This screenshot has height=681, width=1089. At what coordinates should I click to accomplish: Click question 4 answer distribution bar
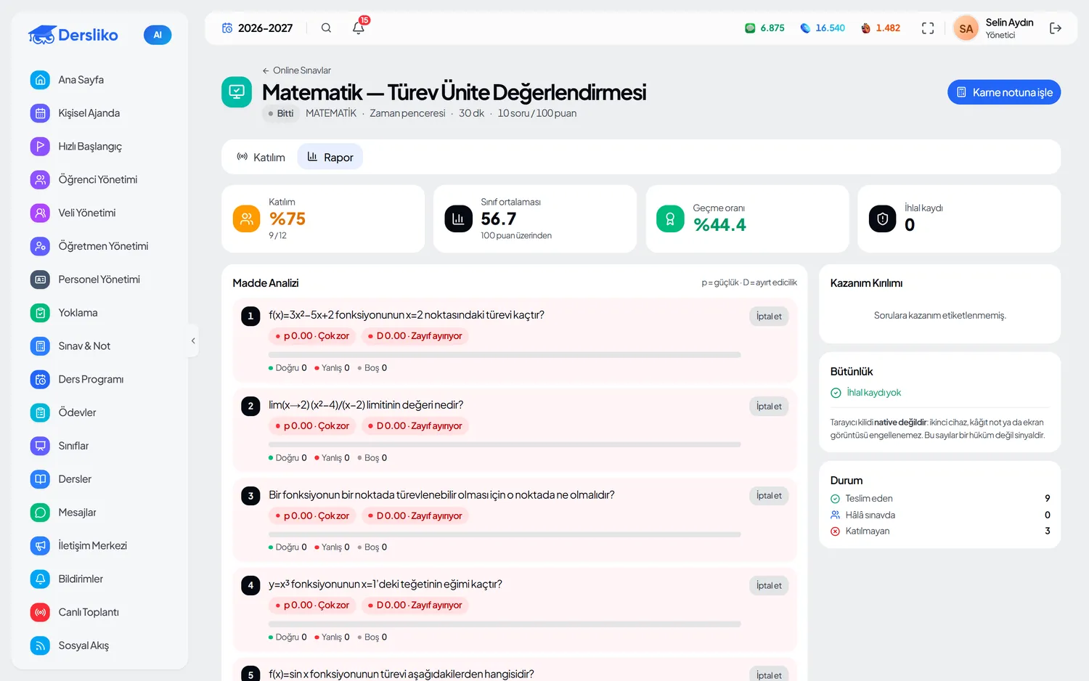tap(505, 624)
